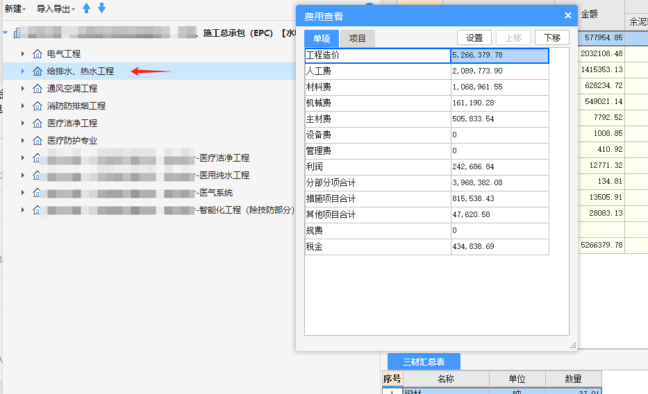The width and height of the screenshot is (648, 394).
Task: Click the 利润 row label
Action: point(378,166)
